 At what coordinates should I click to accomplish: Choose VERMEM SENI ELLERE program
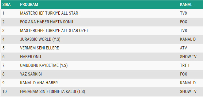[40, 48]
